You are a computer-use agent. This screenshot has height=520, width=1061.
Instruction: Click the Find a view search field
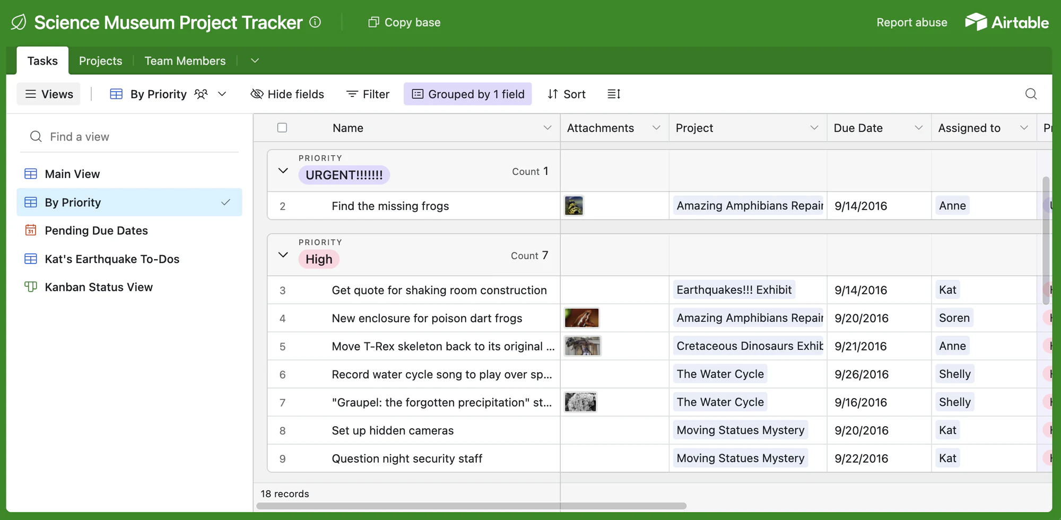tap(129, 137)
